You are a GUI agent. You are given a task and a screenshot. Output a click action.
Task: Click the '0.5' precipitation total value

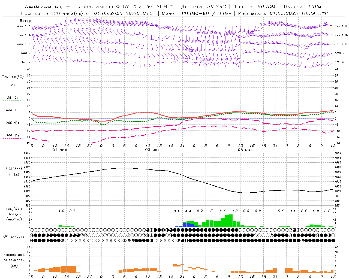point(246,211)
